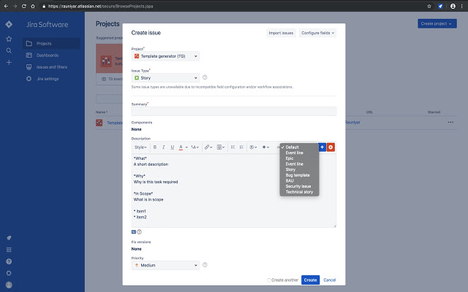Apply the red text color button
This screenshot has height=292, width=468.
coord(181,147)
